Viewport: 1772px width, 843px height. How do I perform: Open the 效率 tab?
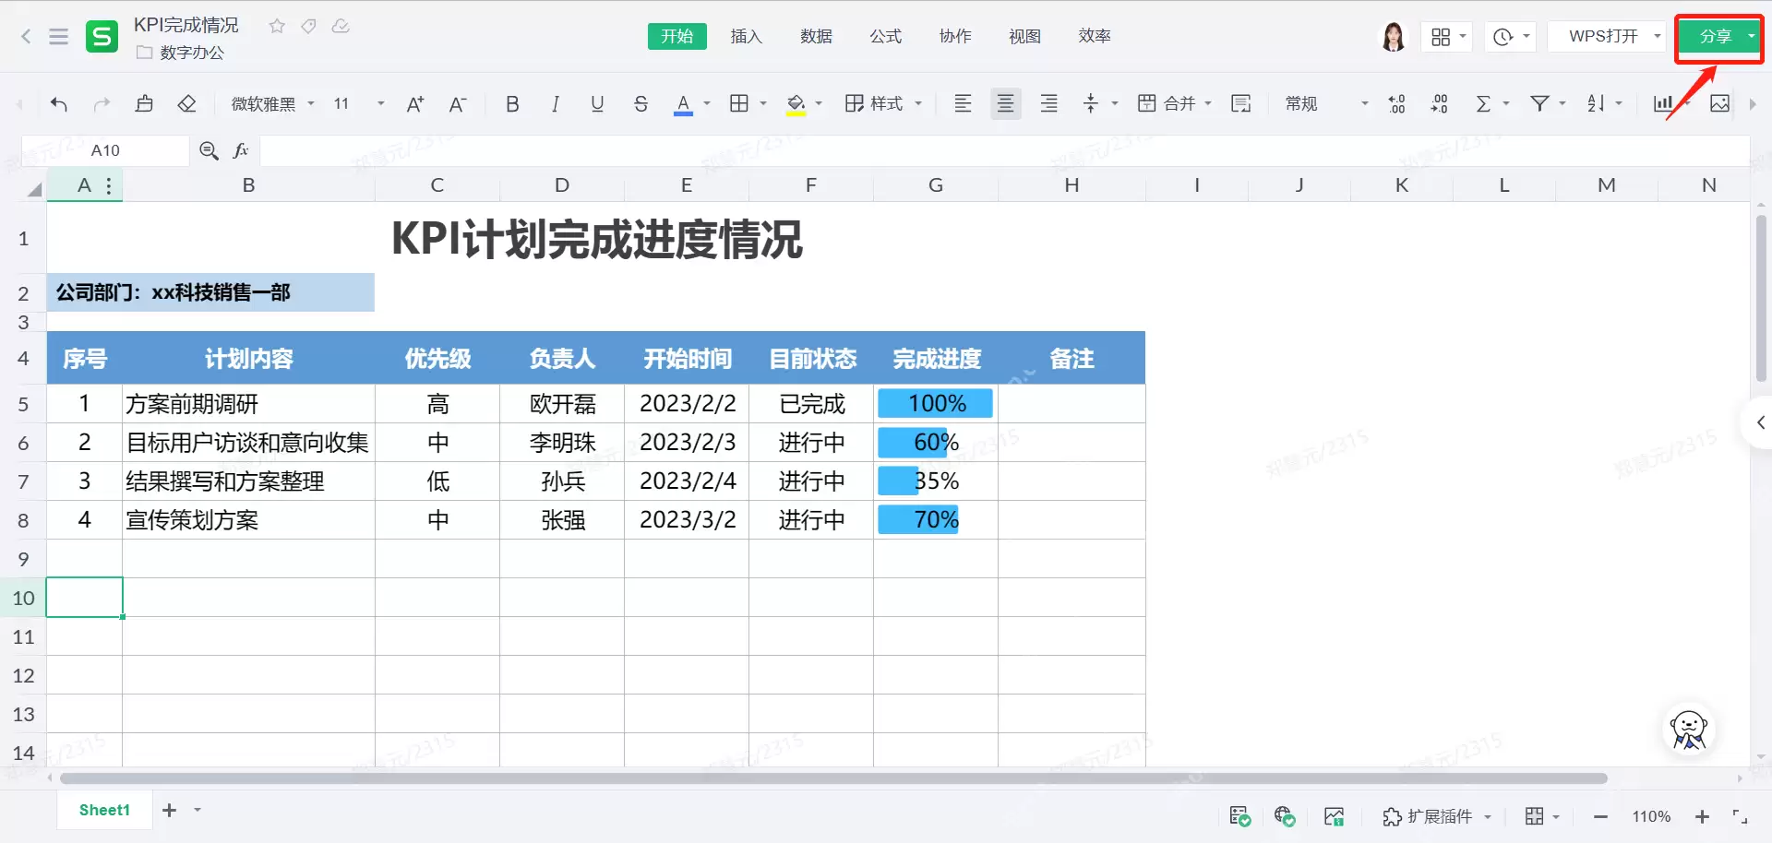tap(1095, 36)
